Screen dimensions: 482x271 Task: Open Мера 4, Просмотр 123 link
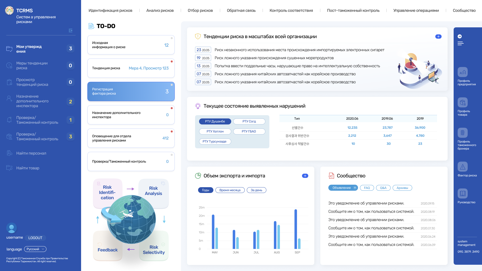[x=149, y=68]
